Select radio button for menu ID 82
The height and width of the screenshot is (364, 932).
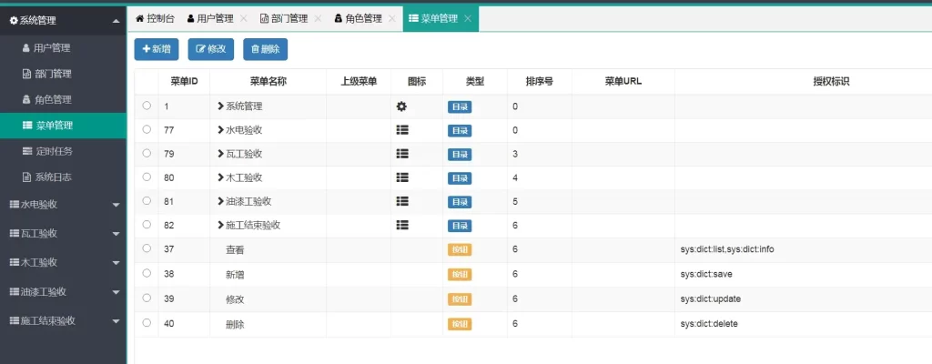click(147, 224)
